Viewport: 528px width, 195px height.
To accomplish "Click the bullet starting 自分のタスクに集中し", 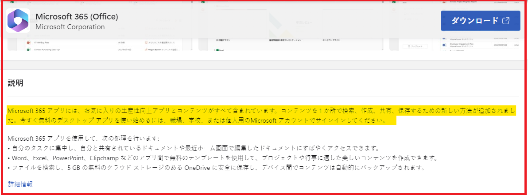I will click(x=194, y=148).
